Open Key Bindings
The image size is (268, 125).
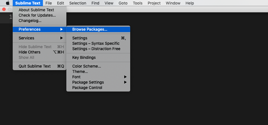(98, 57)
